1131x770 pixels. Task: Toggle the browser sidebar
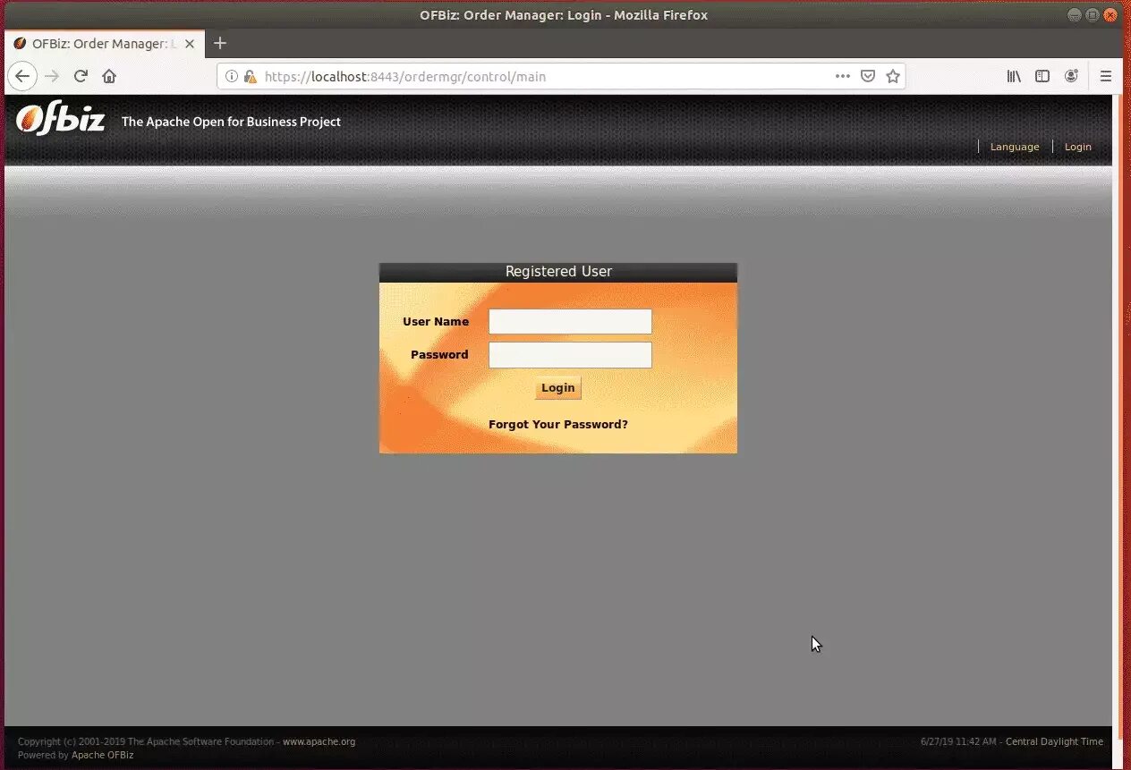tap(1042, 76)
